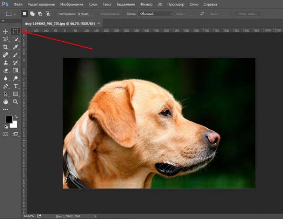
Task: Close the dog-1194083_960_720.jpg document tab
Action: point(99,23)
